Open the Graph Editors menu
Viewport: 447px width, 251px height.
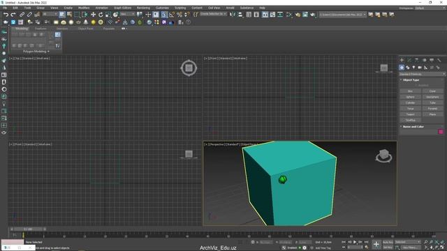[123, 8]
